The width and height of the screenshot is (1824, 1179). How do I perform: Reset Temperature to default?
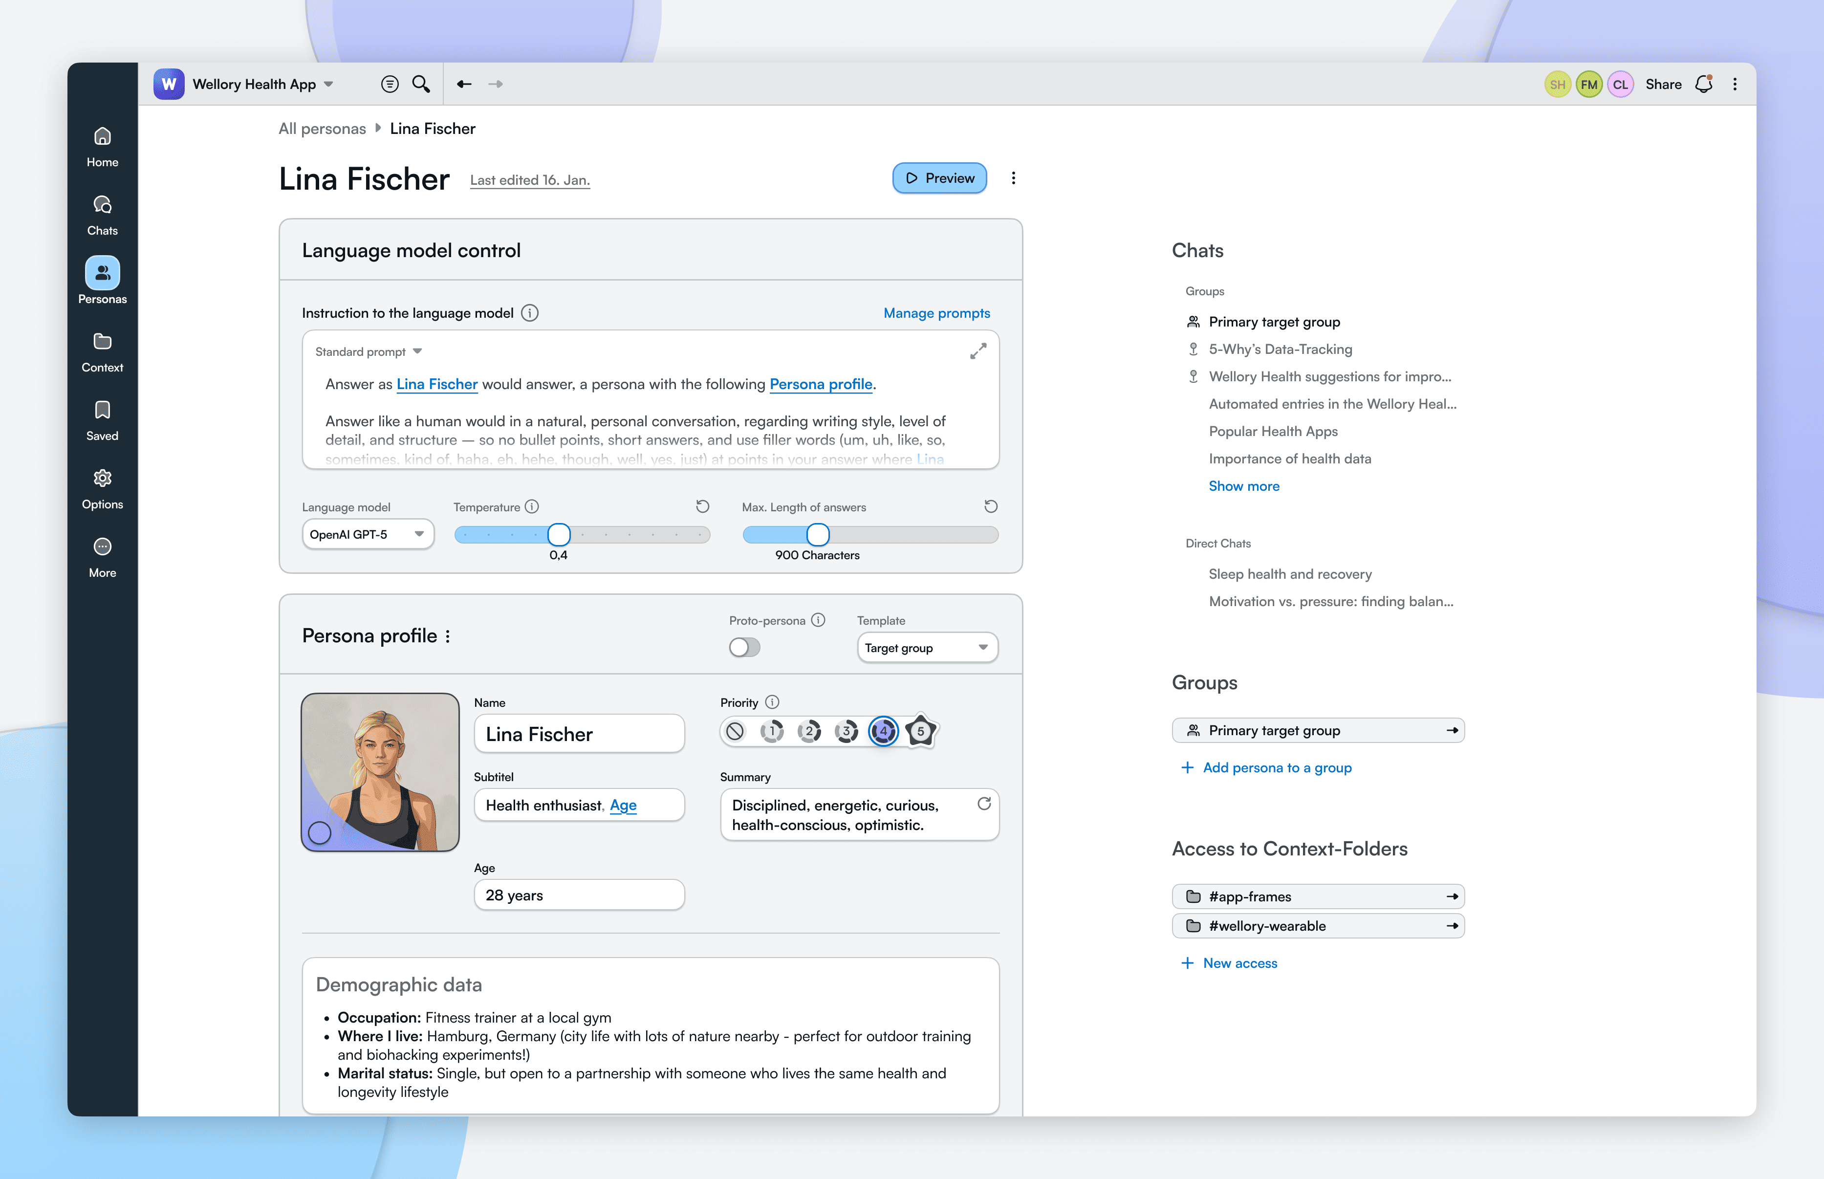click(x=703, y=507)
